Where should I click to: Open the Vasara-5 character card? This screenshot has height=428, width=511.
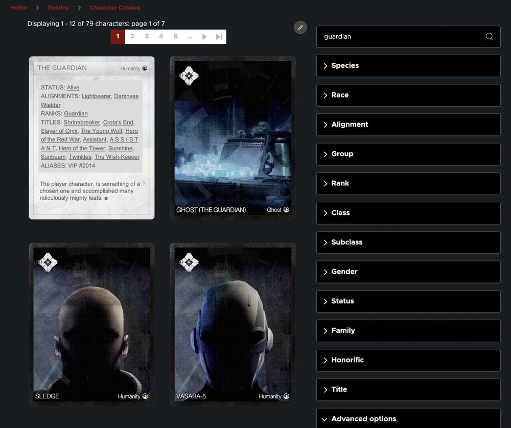pos(233,324)
